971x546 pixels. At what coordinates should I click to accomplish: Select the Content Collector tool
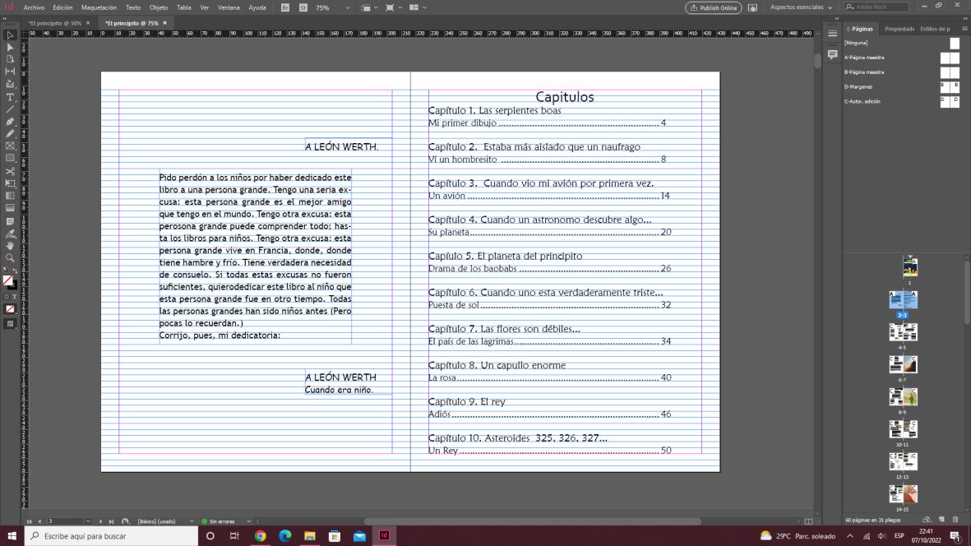point(10,84)
